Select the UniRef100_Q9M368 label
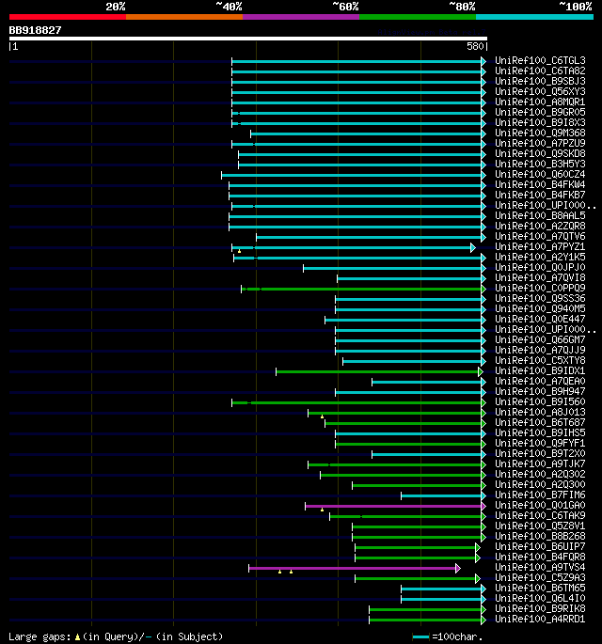The image size is (602, 644). [540, 134]
